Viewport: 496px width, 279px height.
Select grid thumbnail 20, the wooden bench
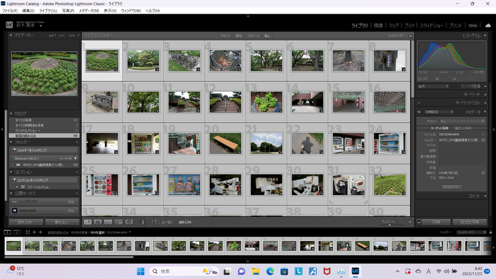tap(225, 143)
